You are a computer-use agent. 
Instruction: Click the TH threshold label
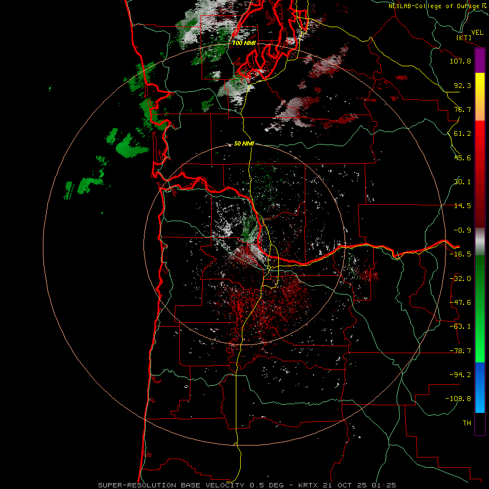click(467, 423)
